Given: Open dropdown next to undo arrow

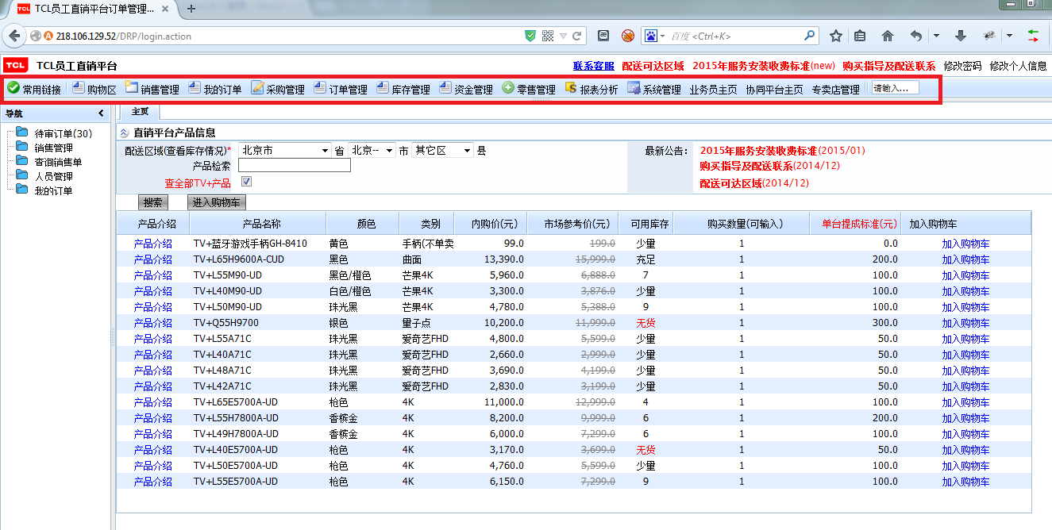Looking at the screenshot, I should [936, 36].
